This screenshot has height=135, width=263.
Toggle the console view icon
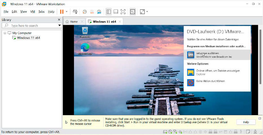point(133,12)
